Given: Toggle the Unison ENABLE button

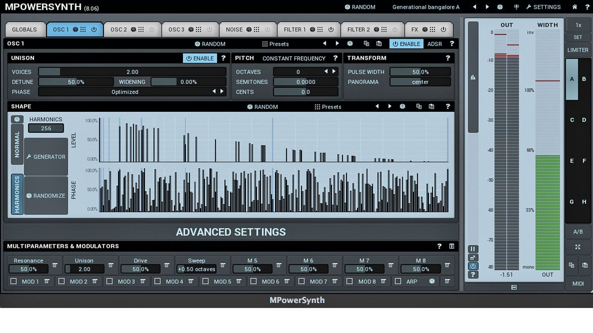Looking at the screenshot, I should click(x=200, y=58).
